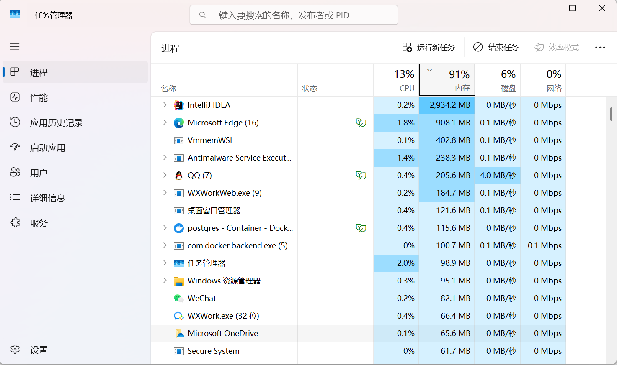Select the 908.1 MB memory cell
This screenshot has height=365, width=617.
(x=447, y=123)
